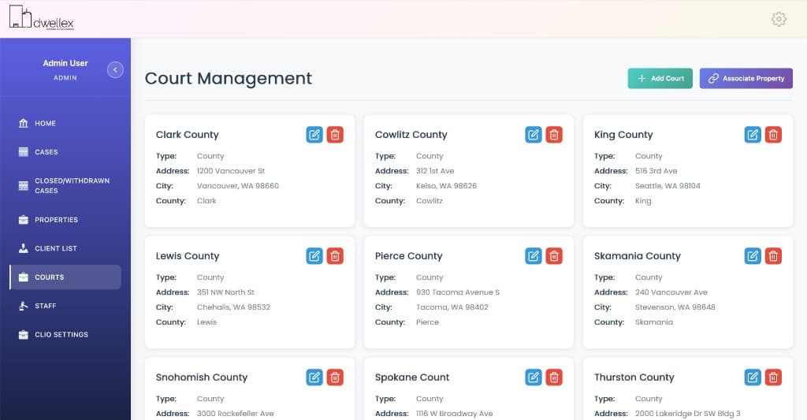This screenshot has width=807, height=420.
Task: Click the Pierce County card title
Action: (409, 256)
